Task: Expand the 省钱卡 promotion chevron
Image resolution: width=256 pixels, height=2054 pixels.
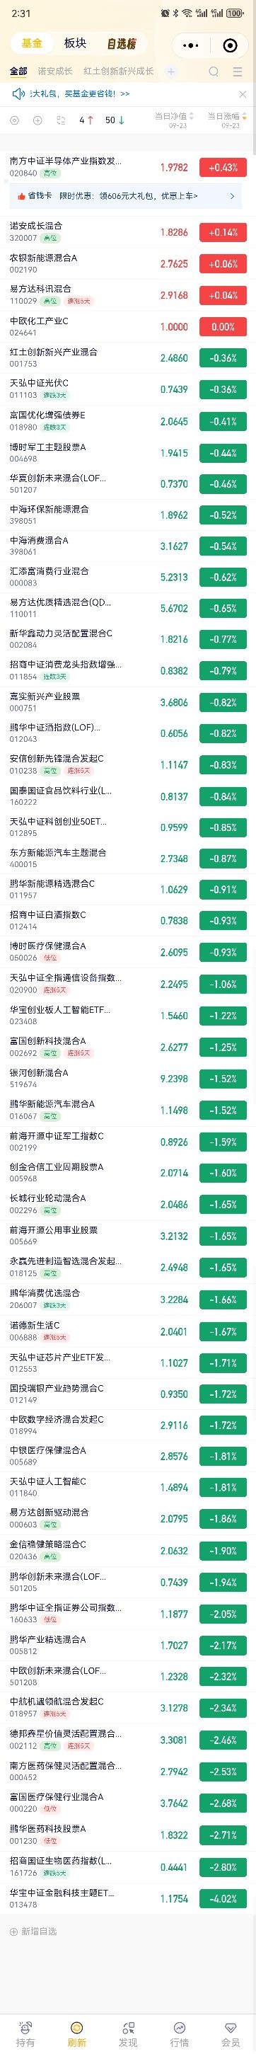Action: (x=232, y=195)
